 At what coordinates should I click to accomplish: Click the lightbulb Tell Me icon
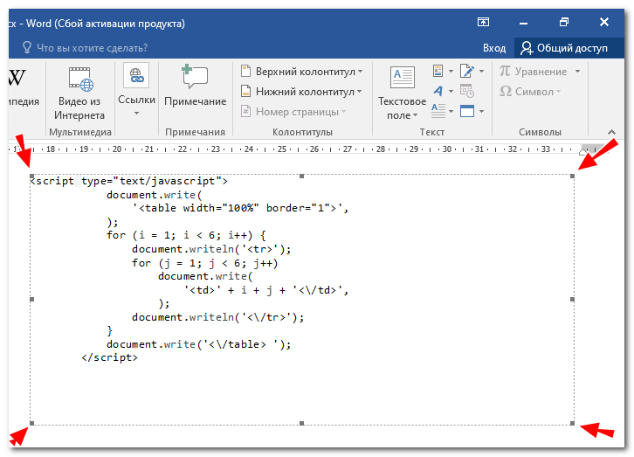pyautogui.click(x=27, y=48)
